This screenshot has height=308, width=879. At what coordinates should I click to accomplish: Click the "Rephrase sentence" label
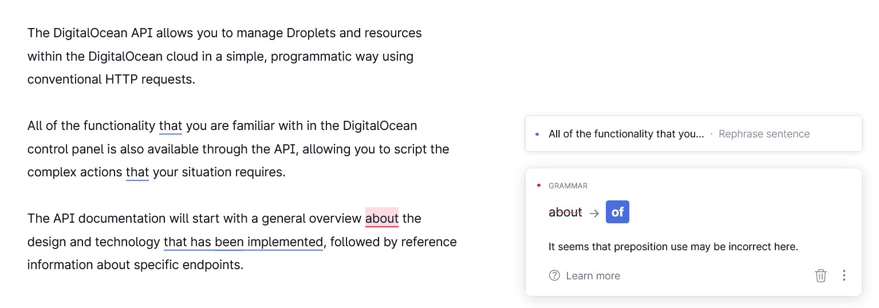(764, 134)
